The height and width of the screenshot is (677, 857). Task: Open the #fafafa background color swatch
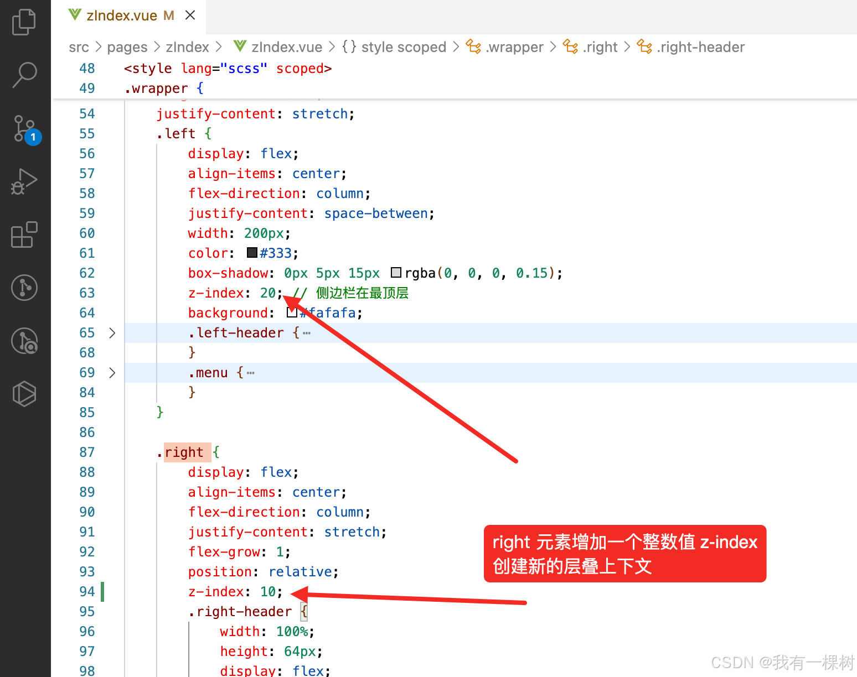click(x=292, y=313)
